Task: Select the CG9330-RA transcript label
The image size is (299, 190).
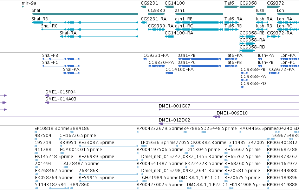Action: (161, 26)
